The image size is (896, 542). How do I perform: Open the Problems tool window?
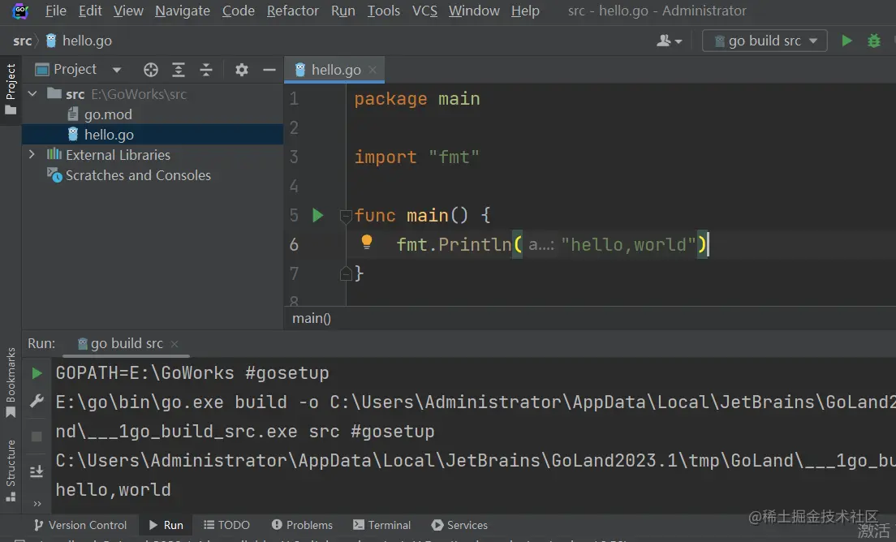click(x=302, y=525)
